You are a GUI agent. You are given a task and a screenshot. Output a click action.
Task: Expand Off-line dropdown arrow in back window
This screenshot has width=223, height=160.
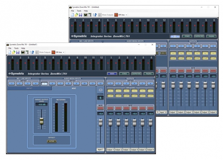tap(126, 15)
